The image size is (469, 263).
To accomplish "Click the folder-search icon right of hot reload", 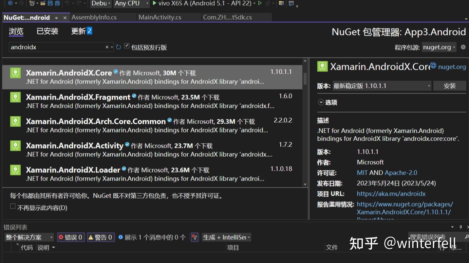I will [281, 3].
